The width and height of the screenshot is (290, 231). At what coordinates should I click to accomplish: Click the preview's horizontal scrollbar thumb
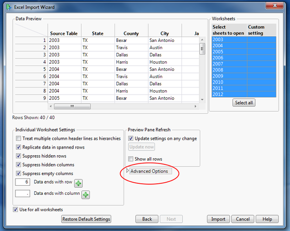[x=72, y=106]
